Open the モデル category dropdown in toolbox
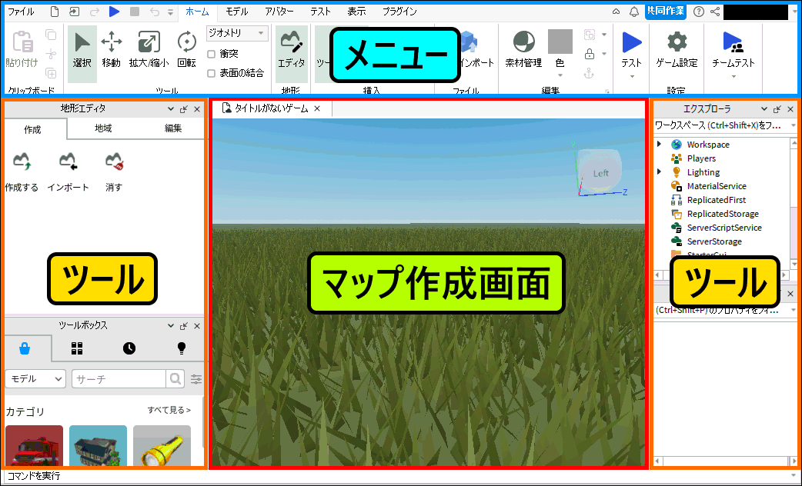This screenshot has height=486, width=802. click(35, 378)
